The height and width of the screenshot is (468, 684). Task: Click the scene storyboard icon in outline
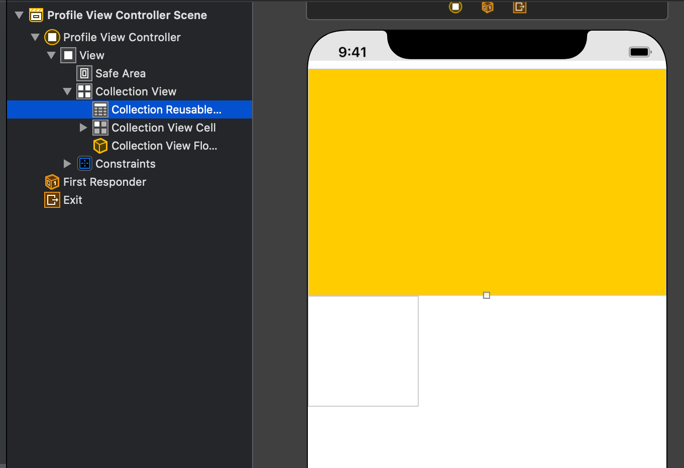[36, 15]
